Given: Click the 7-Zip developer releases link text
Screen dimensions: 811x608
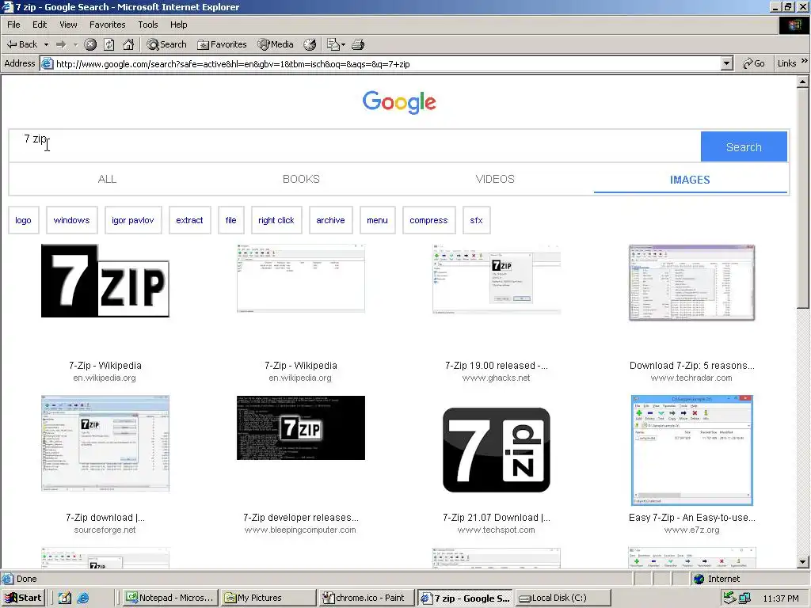Looking at the screenshot, I should click(300, 518).
